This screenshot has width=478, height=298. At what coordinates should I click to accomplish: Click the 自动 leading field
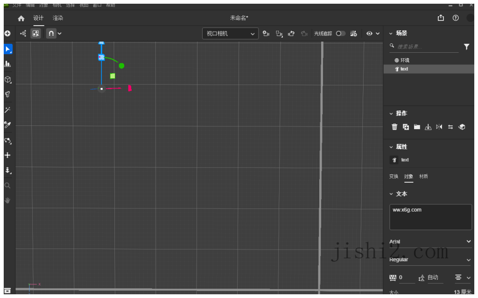click(435, 277)
